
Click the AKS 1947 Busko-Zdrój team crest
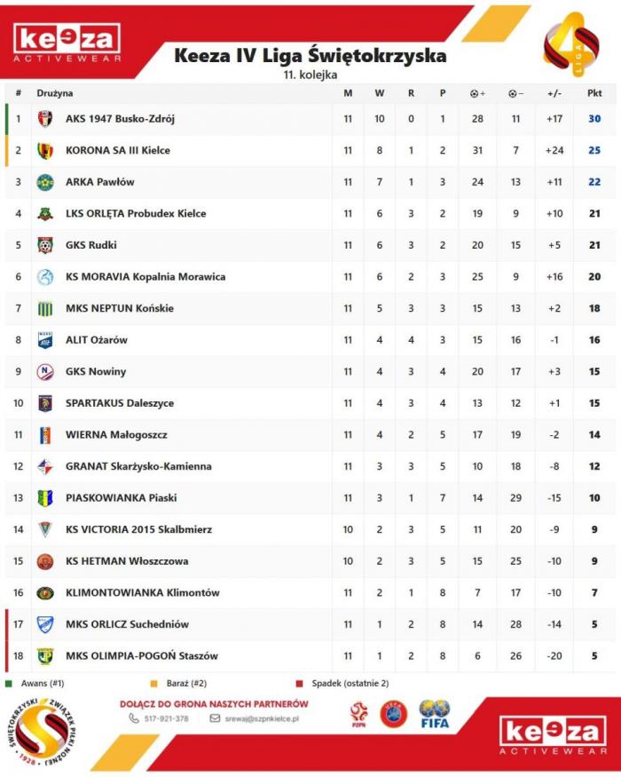[x=45, y=119]
